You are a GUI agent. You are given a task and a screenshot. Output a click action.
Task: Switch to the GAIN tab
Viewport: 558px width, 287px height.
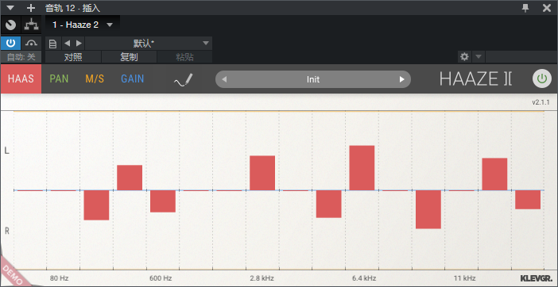(x=133, y=78)
